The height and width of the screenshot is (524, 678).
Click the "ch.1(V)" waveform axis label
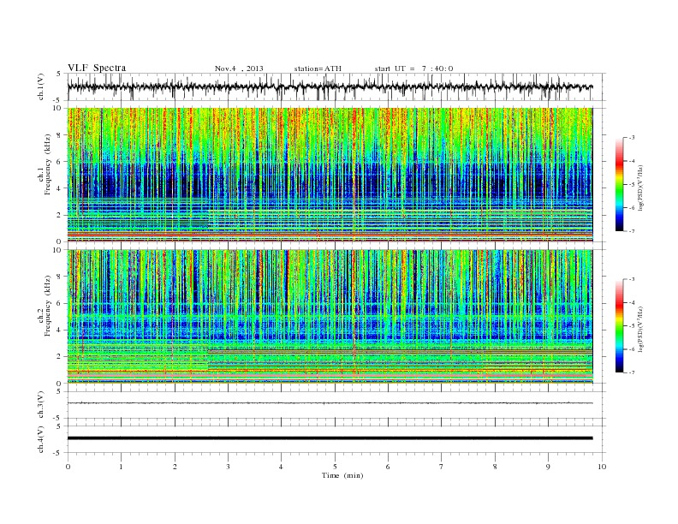coord(41,86)
